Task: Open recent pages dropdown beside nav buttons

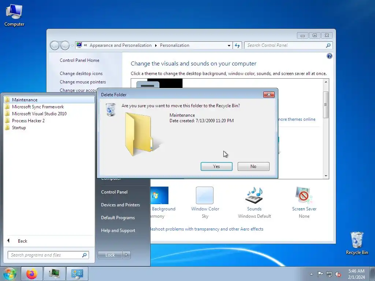Action: coord(72,45)
